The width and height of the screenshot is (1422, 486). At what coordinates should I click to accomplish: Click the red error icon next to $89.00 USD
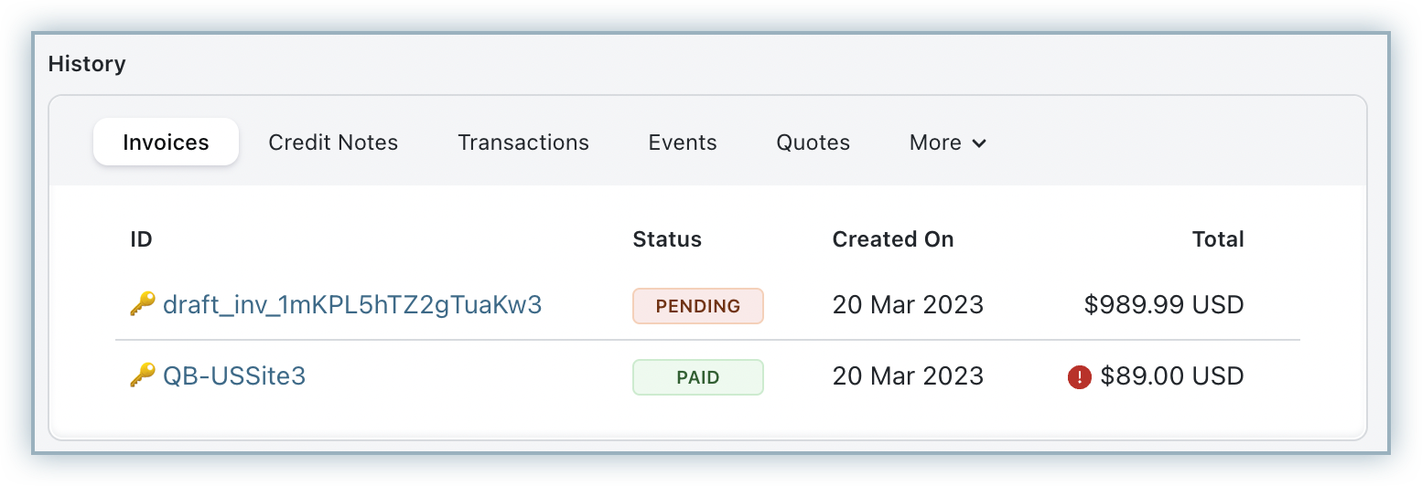point(1080,376)
